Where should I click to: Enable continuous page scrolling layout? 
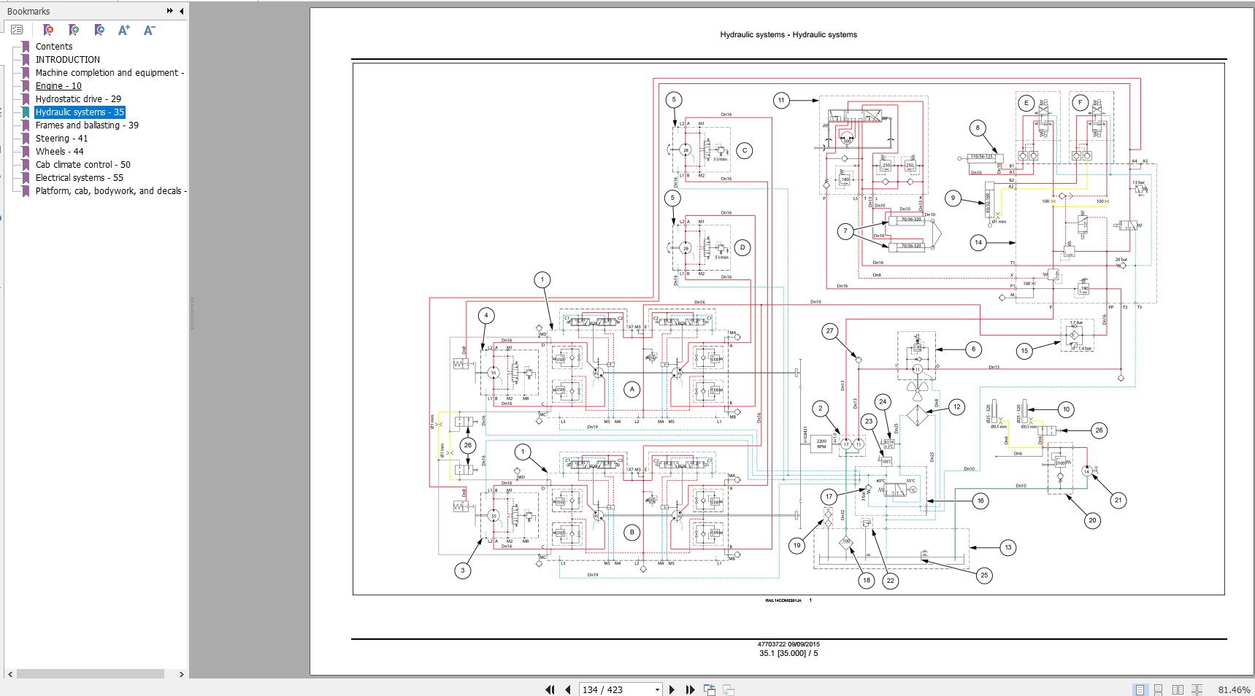1158,689
